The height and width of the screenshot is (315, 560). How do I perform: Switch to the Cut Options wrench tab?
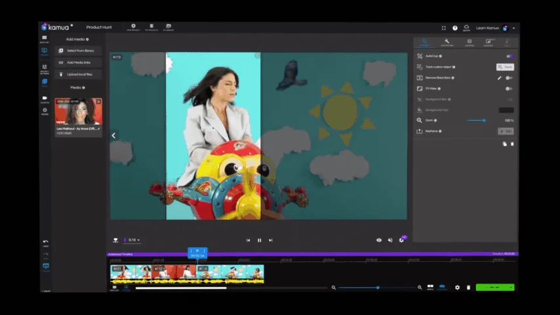(447, 43)
